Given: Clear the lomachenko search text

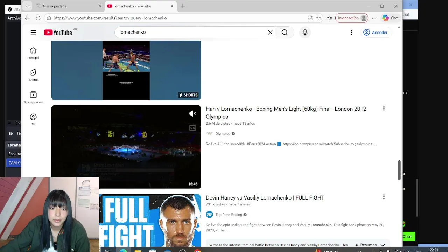Looking at the screenshot, I should pos(270,32).
